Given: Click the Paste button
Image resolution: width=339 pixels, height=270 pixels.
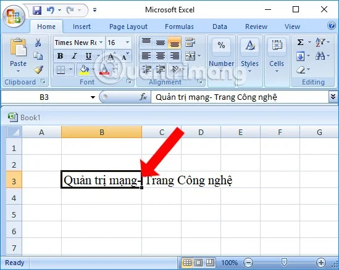Looking at the screenshot, I should 18,55.
